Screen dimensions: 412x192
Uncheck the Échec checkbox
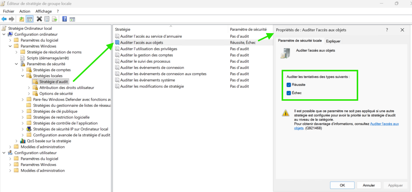289,93
